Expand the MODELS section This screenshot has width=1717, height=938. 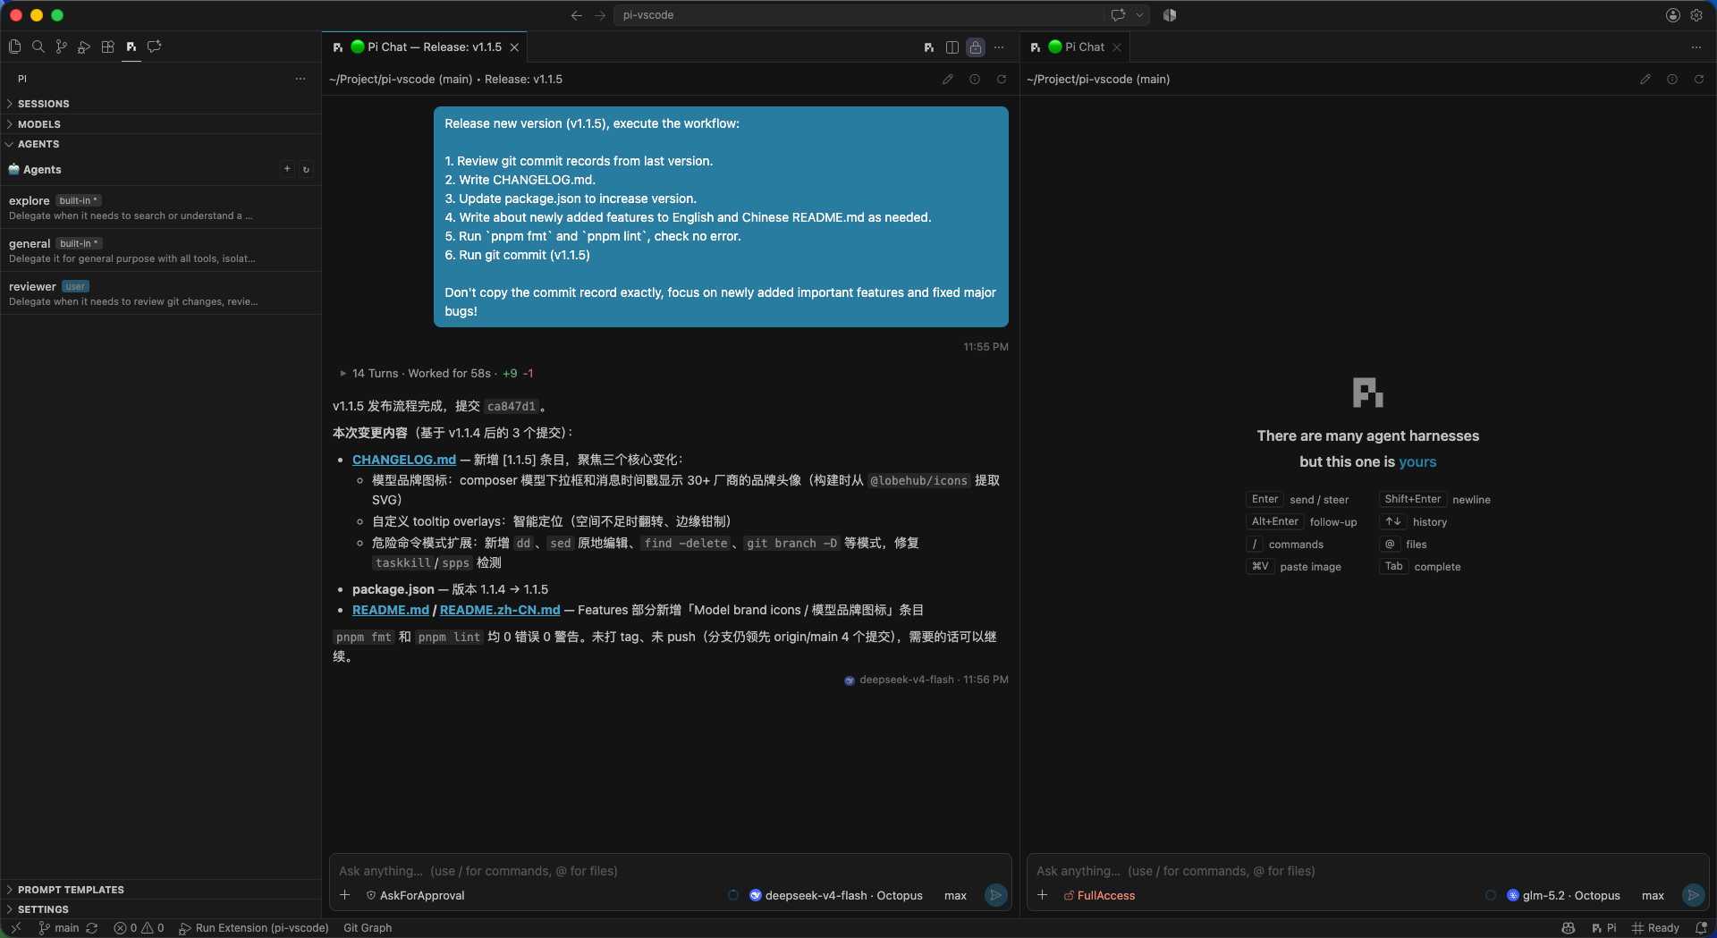(x=161, y=124)
